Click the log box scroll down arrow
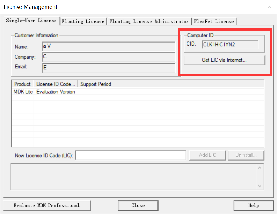This screenshot has width=277, height=214. coord(260,186)
